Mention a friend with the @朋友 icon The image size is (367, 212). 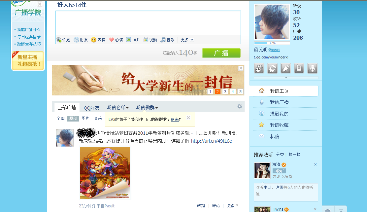81,40
